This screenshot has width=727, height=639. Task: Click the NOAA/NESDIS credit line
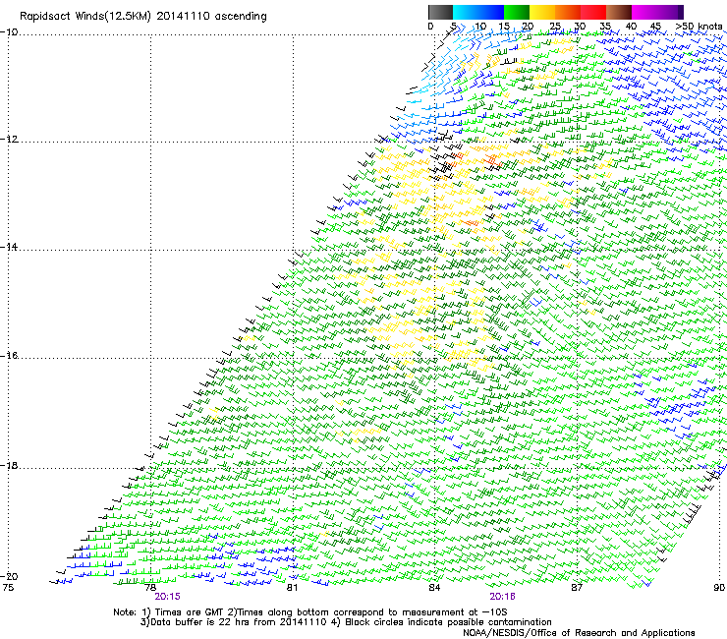pyautogui.click(x=579, y=633)
